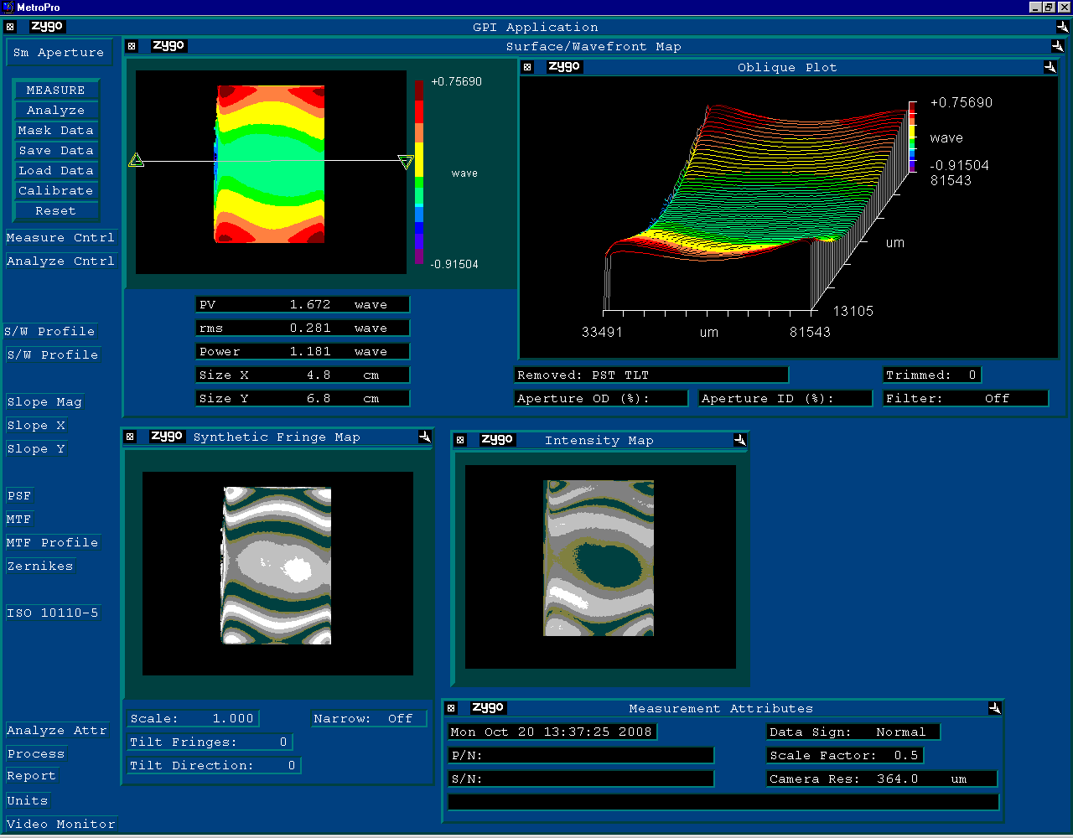Iconize the GPI Application window
1073x838 pixels.
coord(1063,27)
